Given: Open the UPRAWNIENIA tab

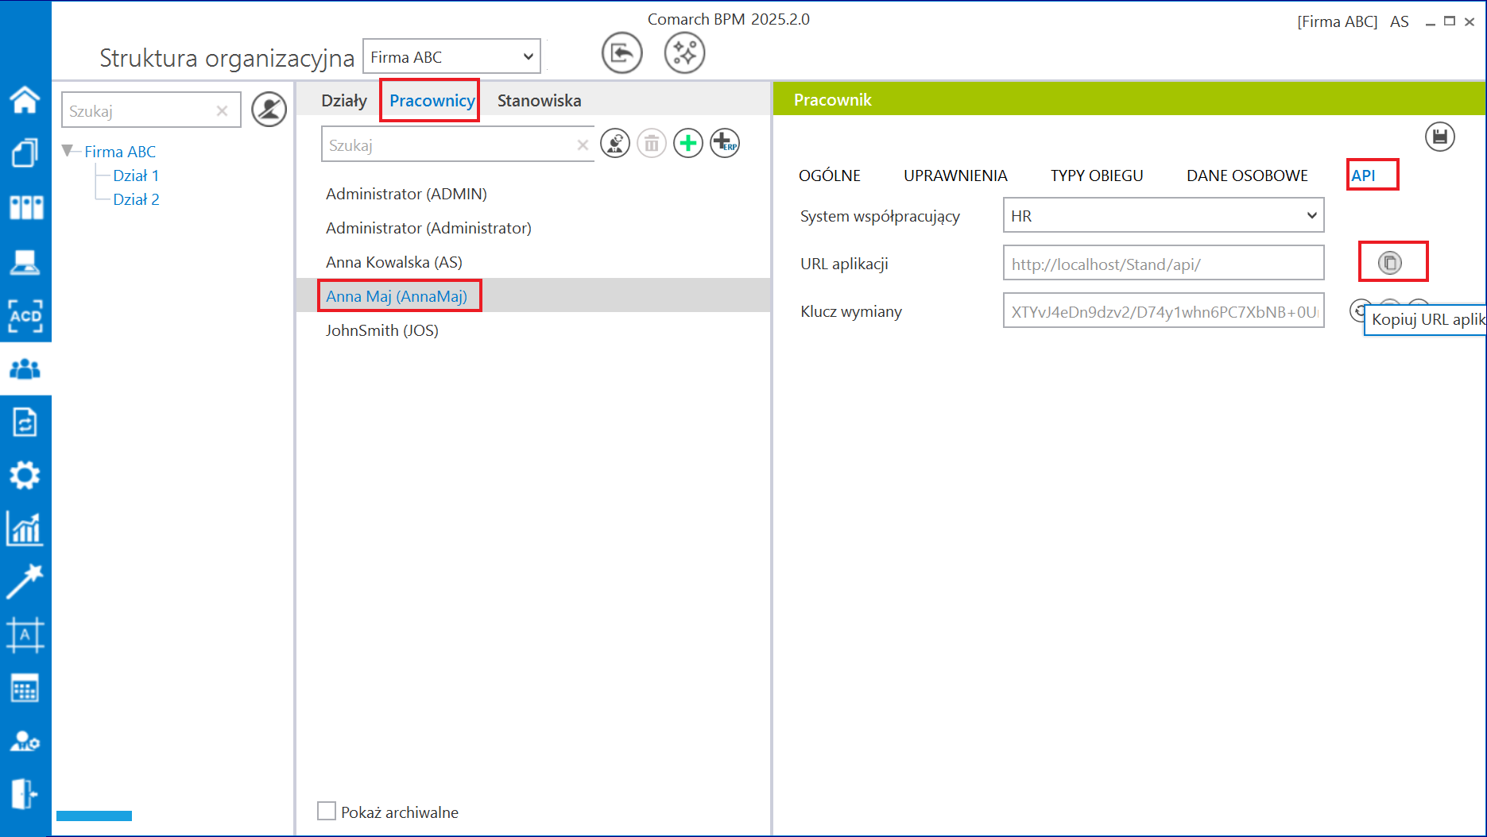Looking at the screenshot, I should pyautogui.click(x=955, y=175).
